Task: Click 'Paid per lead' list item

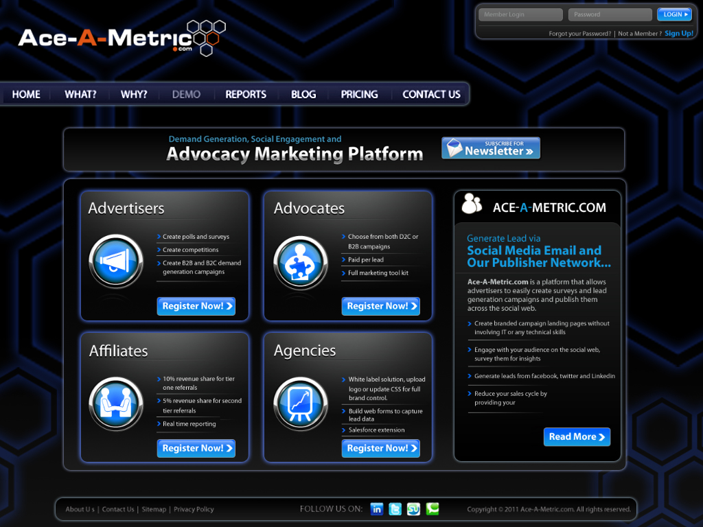Action: 366,259
